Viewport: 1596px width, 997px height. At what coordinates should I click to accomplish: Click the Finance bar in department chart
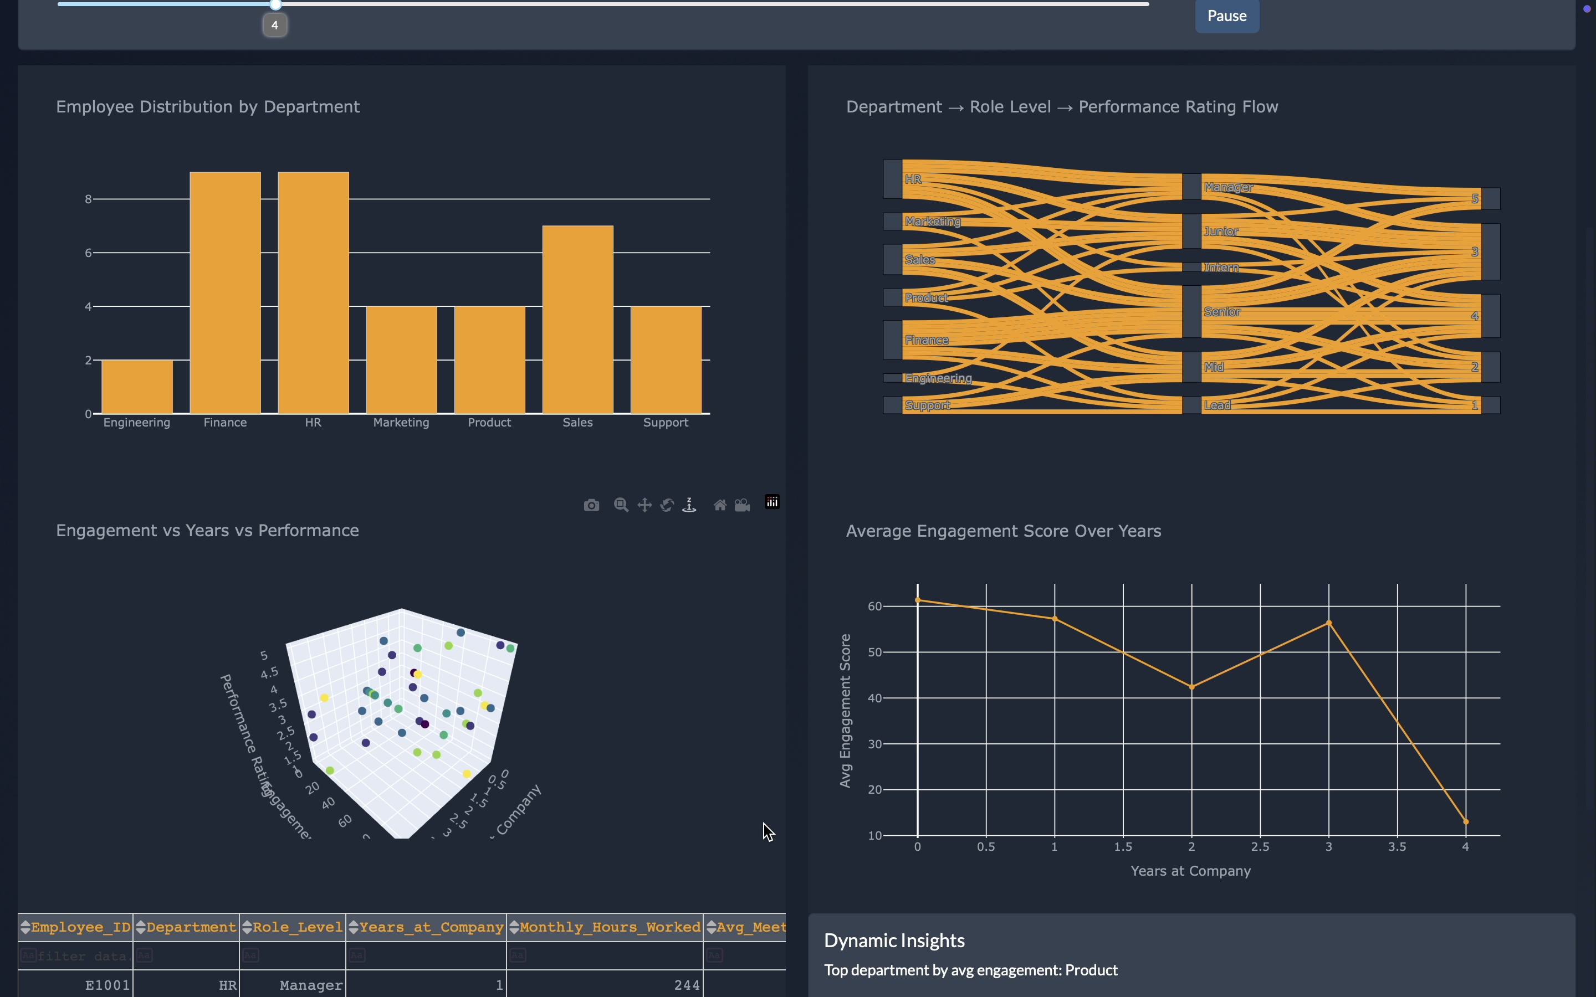tap(225, 293)
